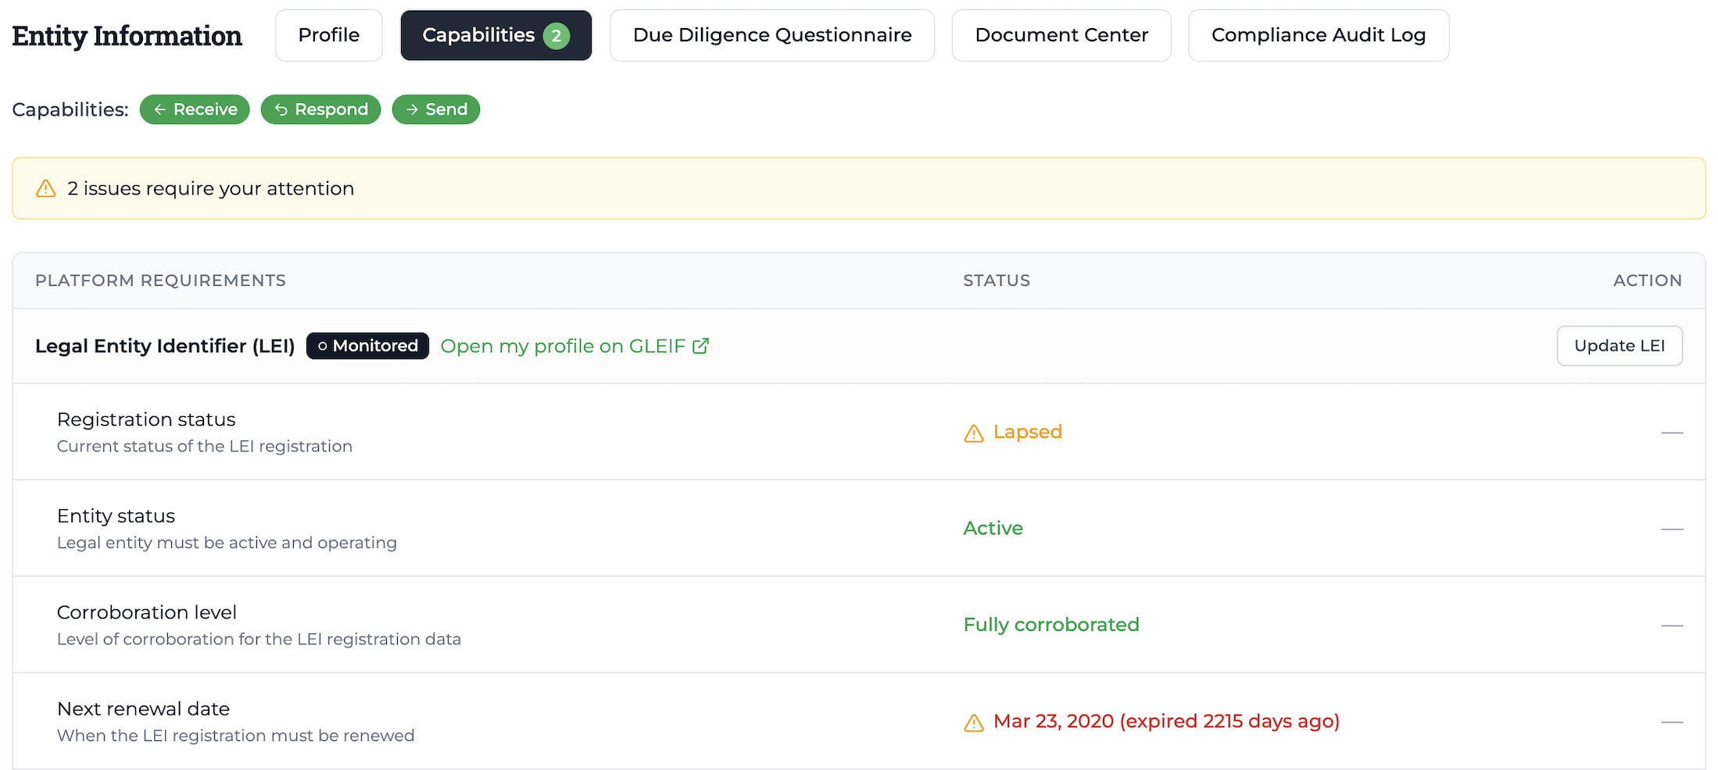Screen dimensions: 1718x770
Task: Go to Compliance Audit Log tab
Action: tap(1319, 35)
